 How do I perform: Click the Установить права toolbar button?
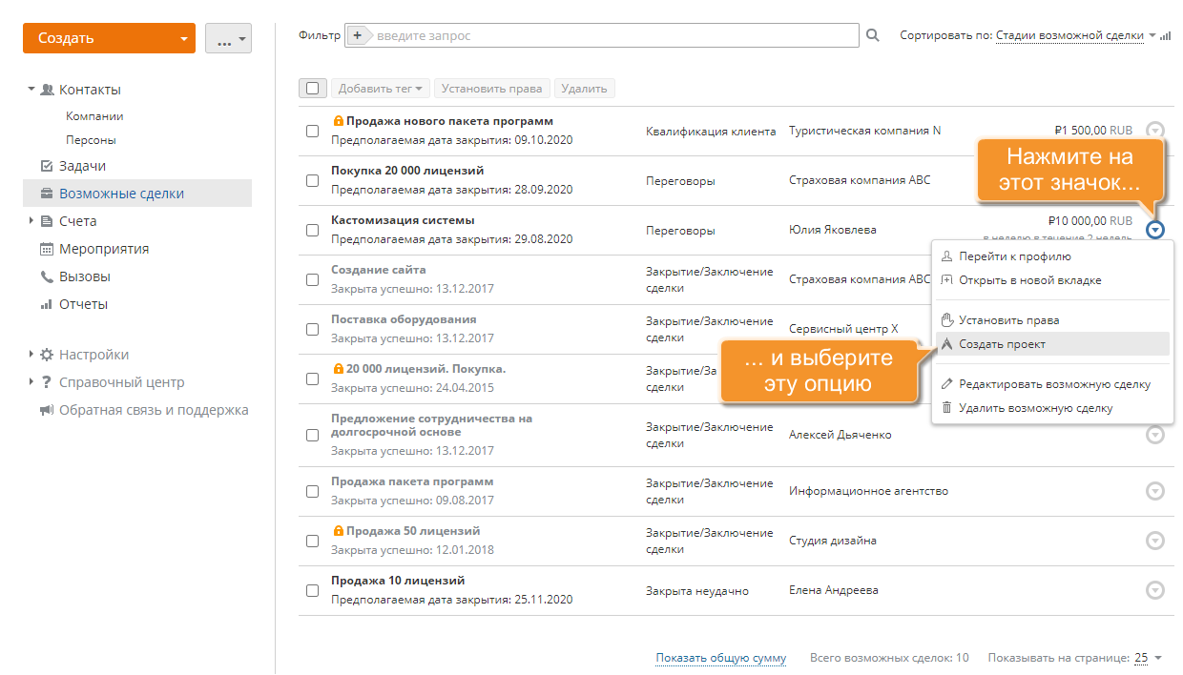pos(492,89)
